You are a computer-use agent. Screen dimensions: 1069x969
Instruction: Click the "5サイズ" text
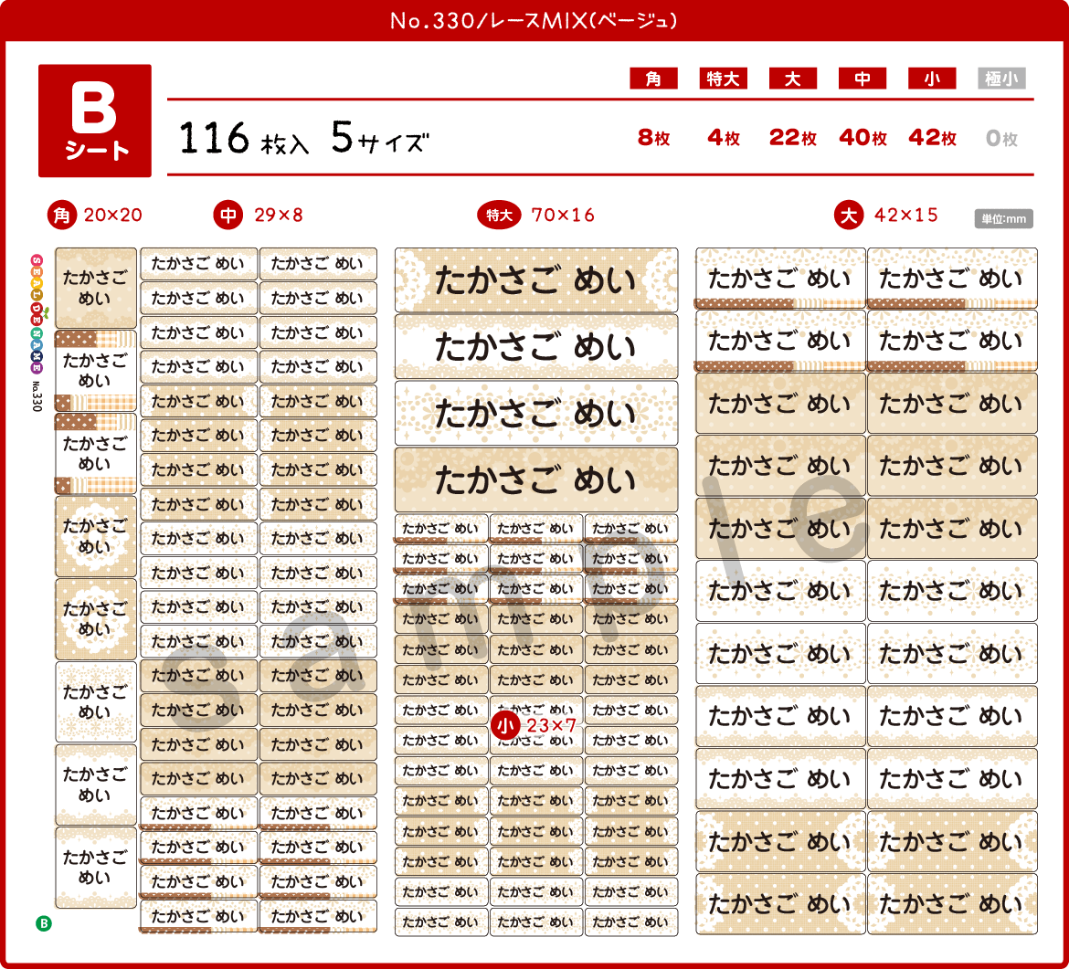(380, 138)
